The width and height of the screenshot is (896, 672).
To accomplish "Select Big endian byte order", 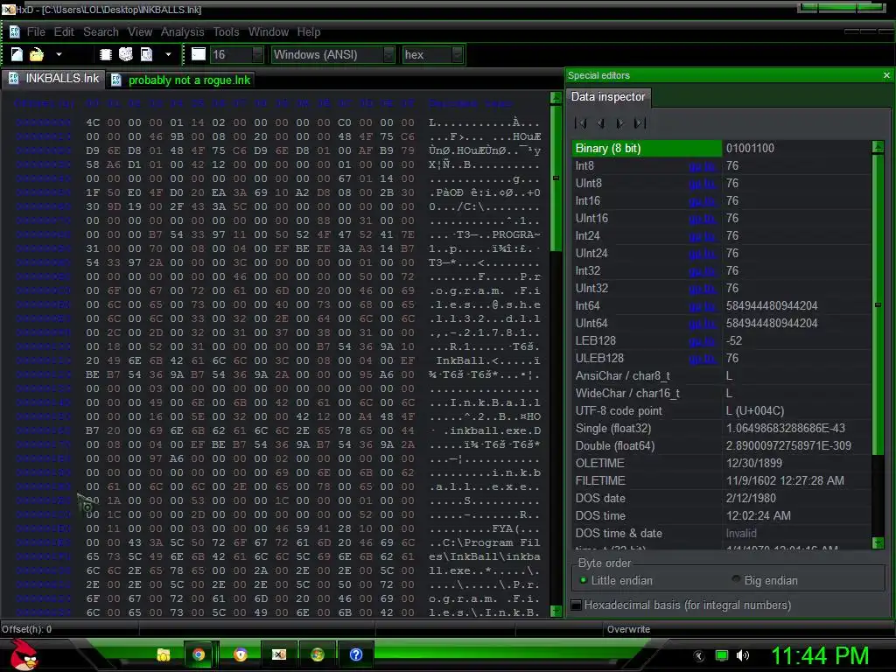I will (765, 581).
